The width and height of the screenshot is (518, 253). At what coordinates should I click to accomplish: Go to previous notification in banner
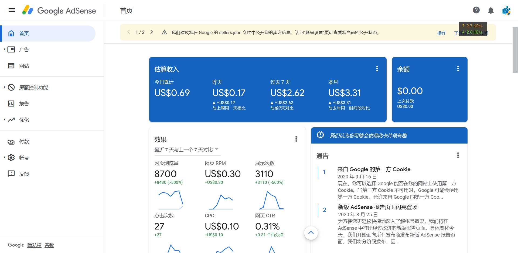[129, 32]
